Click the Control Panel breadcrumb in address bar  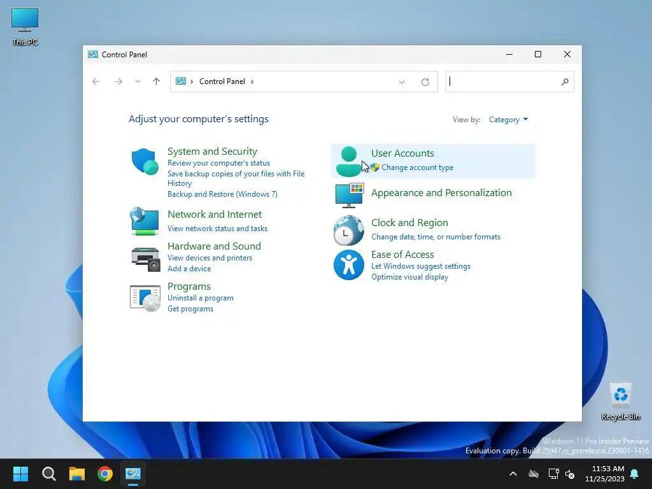pyautogui.click(x=222, y=81)
